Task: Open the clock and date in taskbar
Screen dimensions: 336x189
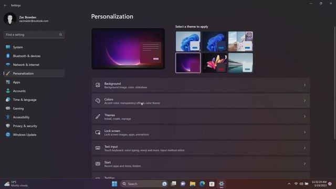Action: point(319,184)
